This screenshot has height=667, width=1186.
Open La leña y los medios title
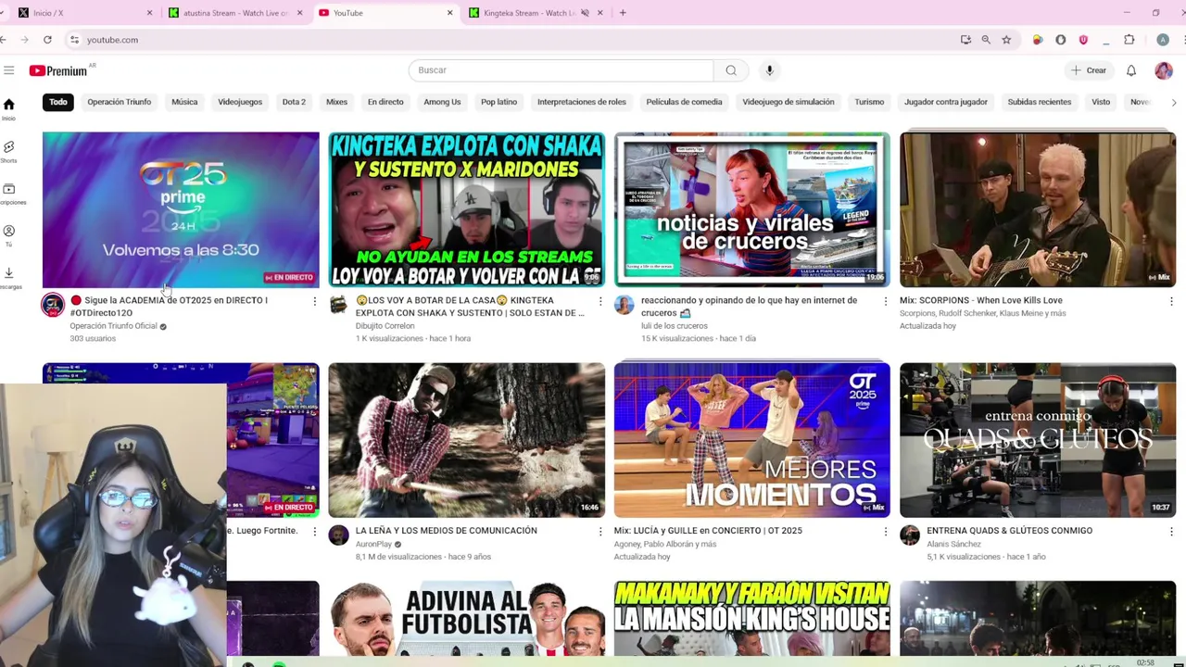pos(447,531)
